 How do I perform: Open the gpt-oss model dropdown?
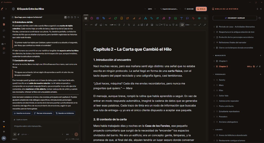25,134
